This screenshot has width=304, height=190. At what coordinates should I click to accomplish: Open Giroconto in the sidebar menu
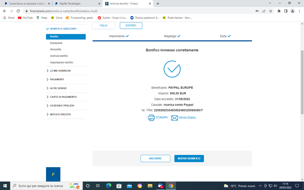(x=56, y=49)
